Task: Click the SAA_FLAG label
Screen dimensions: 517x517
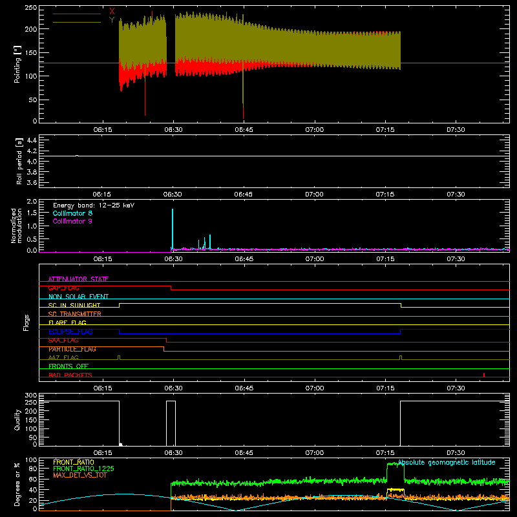Action: 63,341
